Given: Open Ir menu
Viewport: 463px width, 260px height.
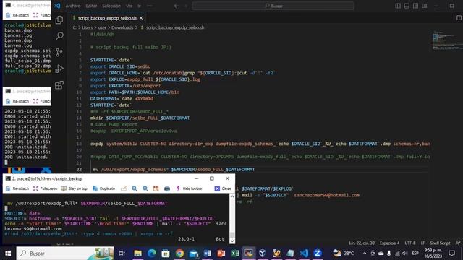Looking at the screenshot, I should (x=139, y=6).
